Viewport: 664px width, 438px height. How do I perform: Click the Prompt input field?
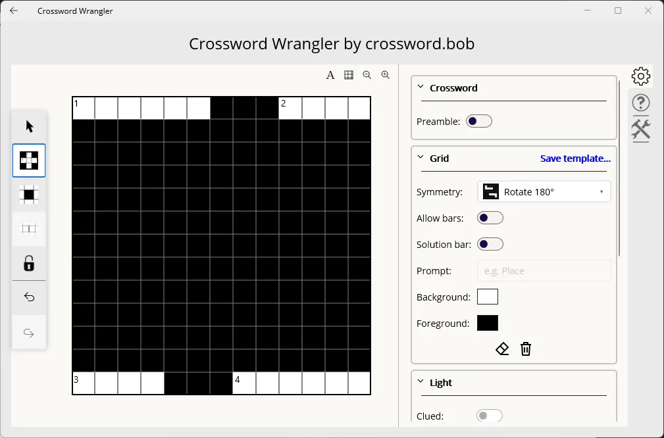544,271
